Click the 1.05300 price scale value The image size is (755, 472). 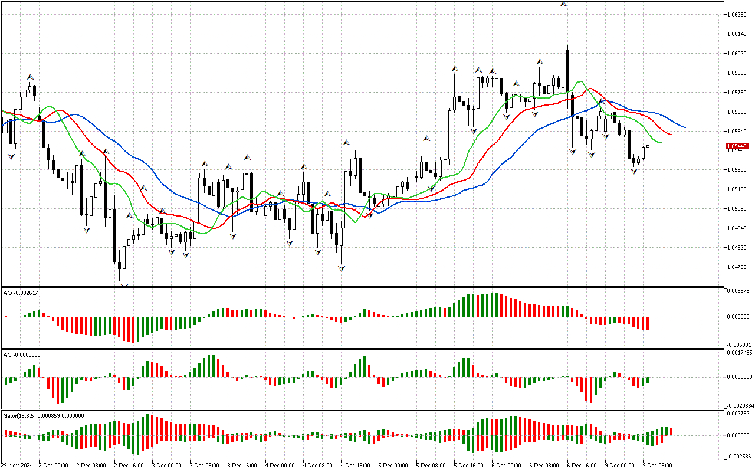tap(738, 170)
